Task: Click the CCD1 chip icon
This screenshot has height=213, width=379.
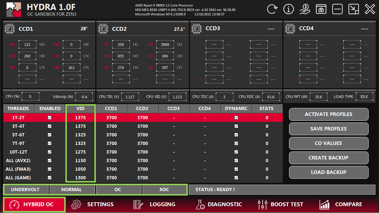Action: [x=10, y=29]
